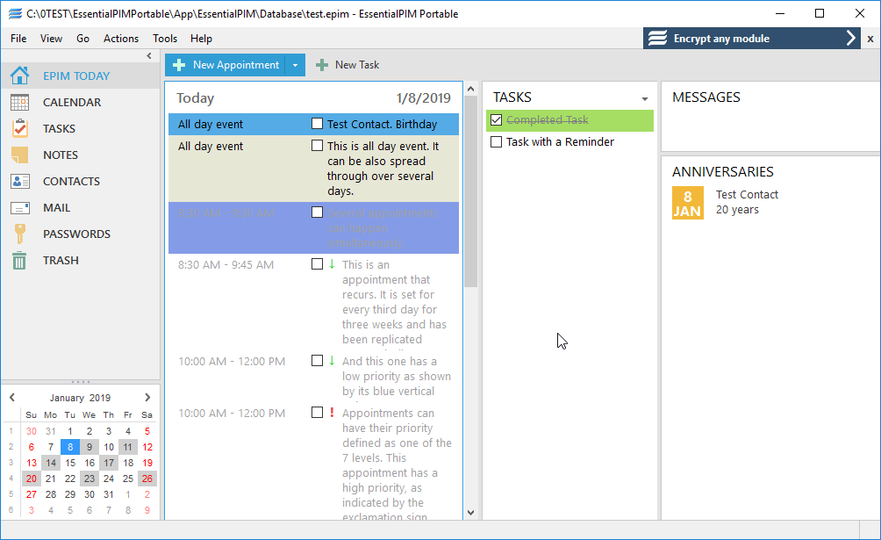Screen dimensions: 881x540
Task: Toggle the Several appointments checkbox
Action: pyautogui.click(x=318, y=212)
